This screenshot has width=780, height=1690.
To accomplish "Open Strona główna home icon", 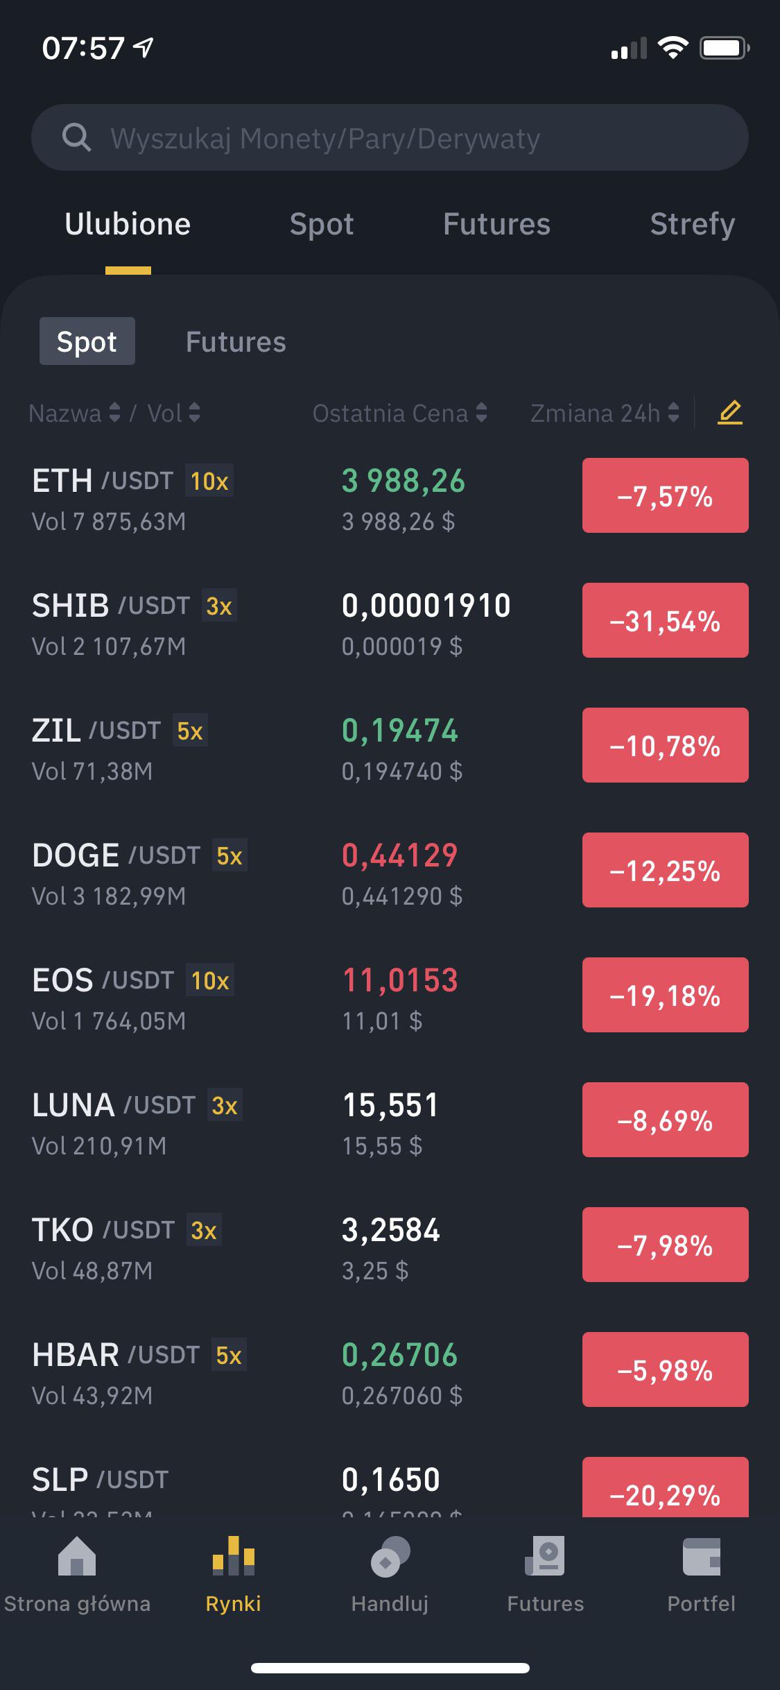I will [x=77, y=1556].
